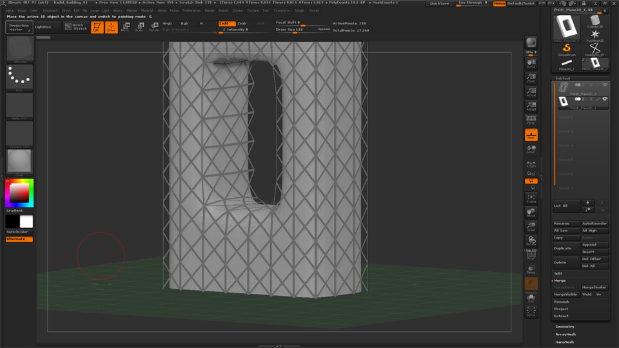Click the Del Other button
The width and height of the screenshot is (619, 348).
coord(595,259)
